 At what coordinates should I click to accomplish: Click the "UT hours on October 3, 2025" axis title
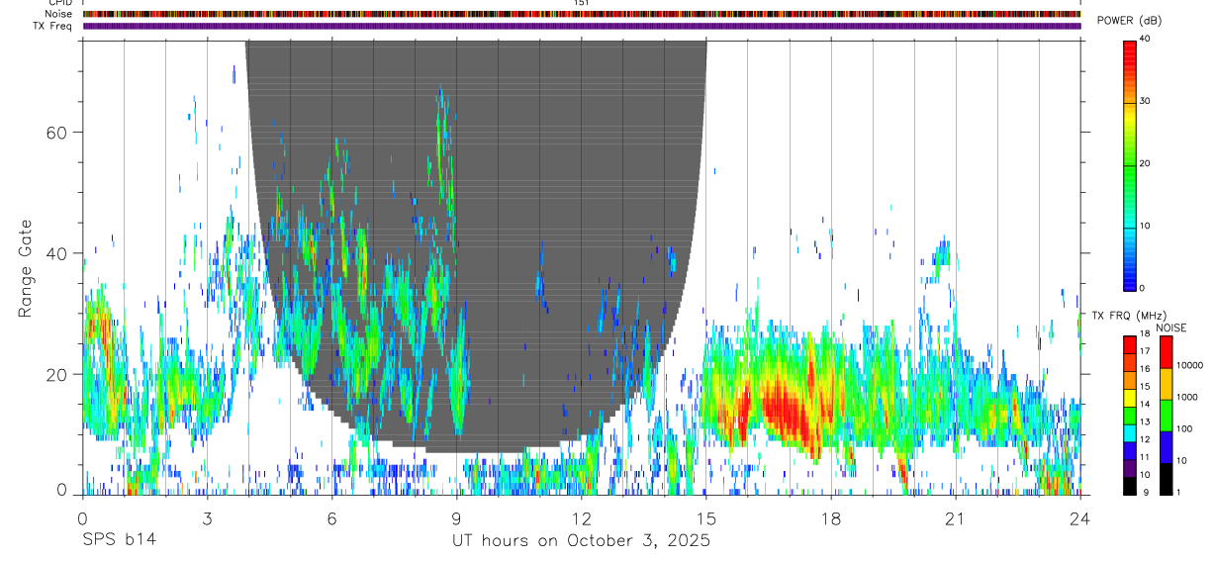pyautogui.click(x=581, y=541)
